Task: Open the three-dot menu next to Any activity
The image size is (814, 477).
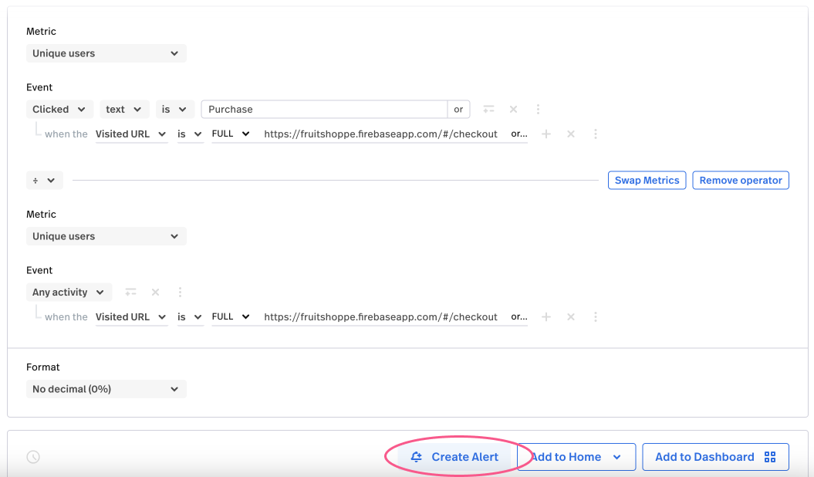Action: [180, 292]
